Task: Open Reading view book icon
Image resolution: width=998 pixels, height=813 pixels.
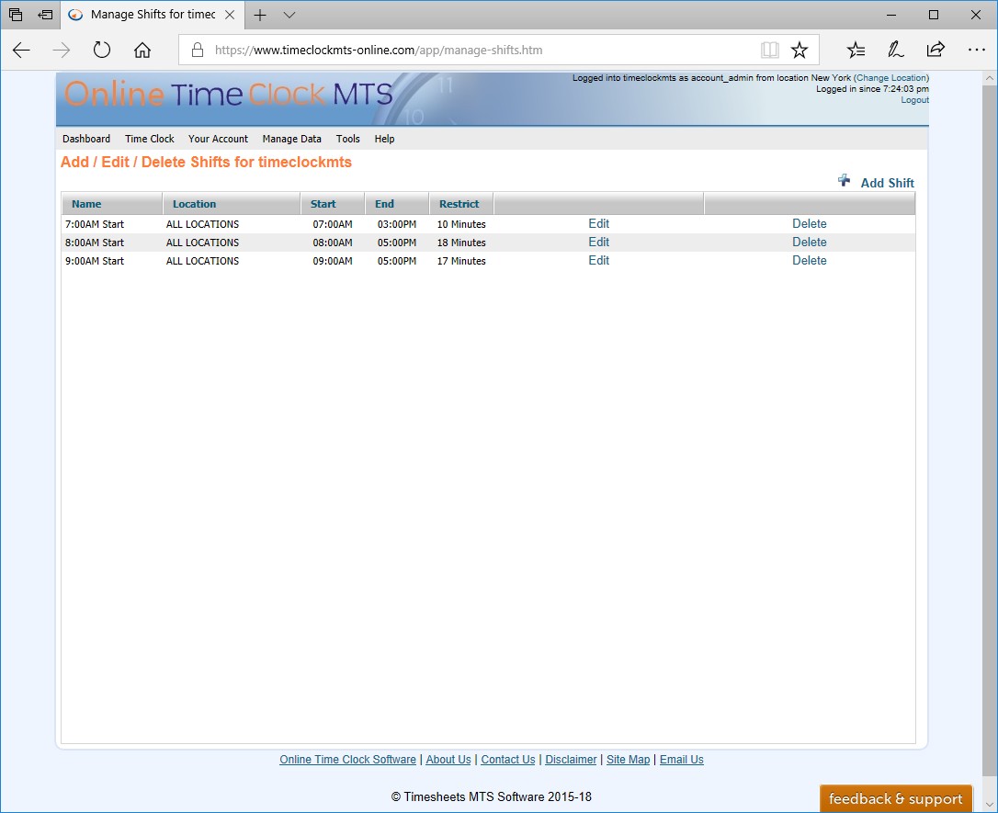Action: click(769, 50)
